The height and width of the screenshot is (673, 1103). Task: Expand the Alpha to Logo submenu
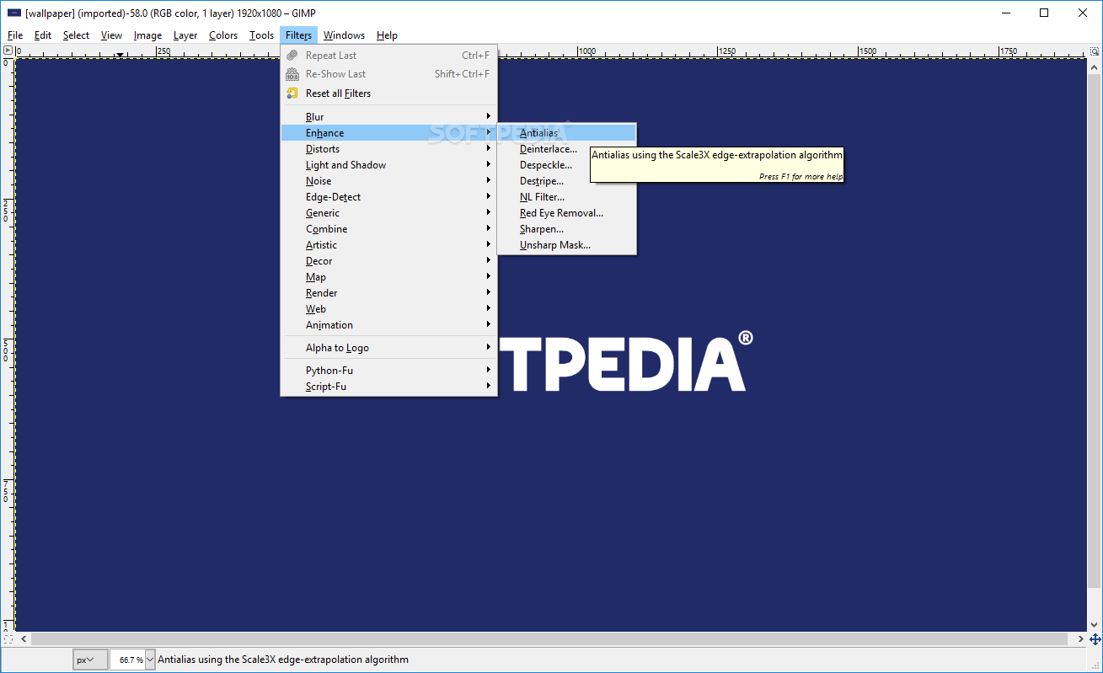(388, 348)
